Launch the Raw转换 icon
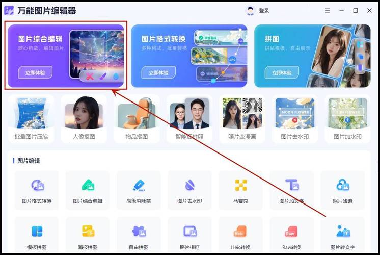The height and width of the screenshot is (255, 380). (291, 231)
